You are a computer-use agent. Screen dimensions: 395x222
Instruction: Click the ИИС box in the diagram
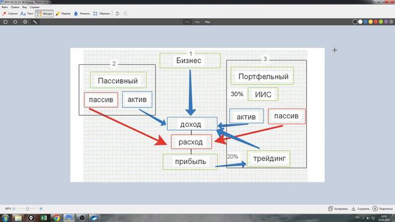point(263,94)
